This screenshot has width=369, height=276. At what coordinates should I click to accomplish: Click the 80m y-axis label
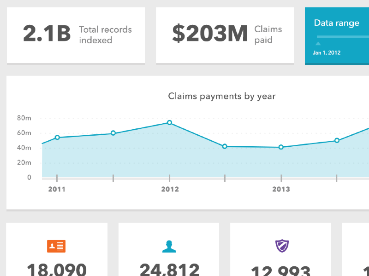(24, 118)
